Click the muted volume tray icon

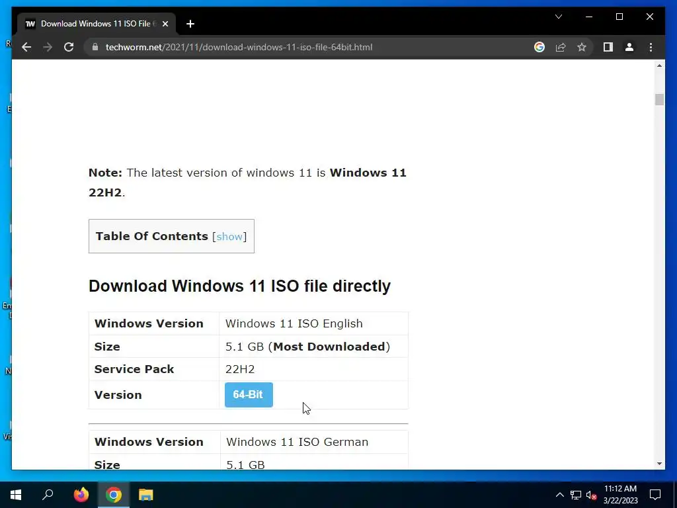[x=591, y=495]
